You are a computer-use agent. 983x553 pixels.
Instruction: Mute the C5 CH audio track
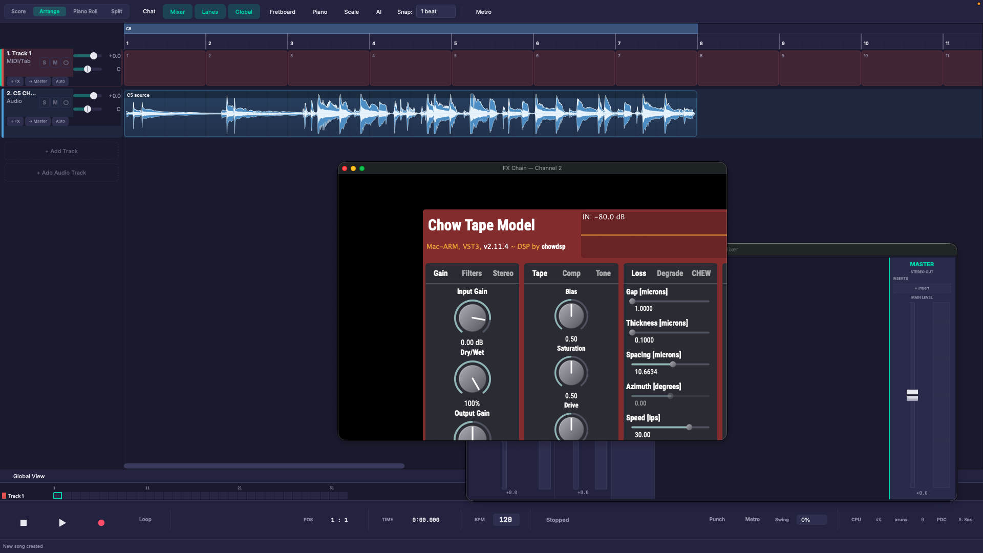(55, 102)
